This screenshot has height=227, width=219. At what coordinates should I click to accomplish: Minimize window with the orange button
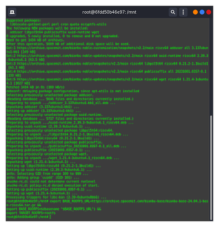point(195,12)
